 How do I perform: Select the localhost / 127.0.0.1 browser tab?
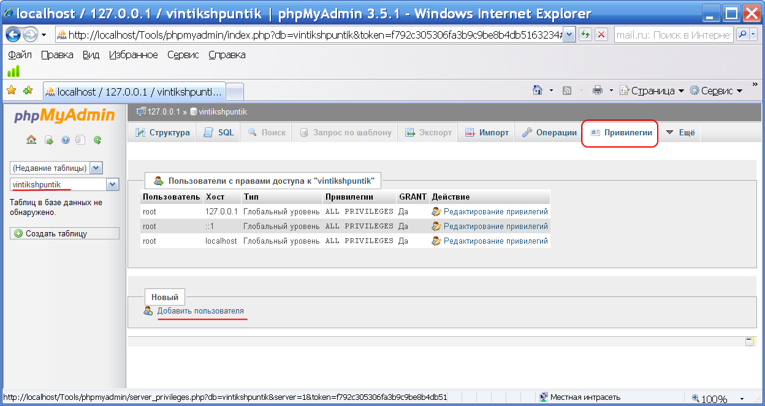tap(134, 92)
